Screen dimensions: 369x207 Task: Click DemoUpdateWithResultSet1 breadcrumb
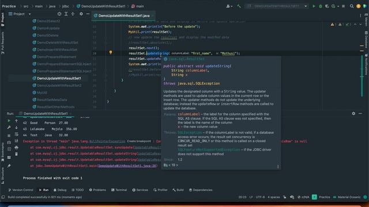click(x=101, y=6)
